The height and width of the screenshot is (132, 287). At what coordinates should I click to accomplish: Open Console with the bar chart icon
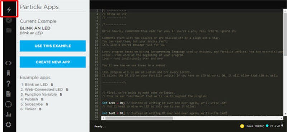pyautogui.click(x=8, y=114)
